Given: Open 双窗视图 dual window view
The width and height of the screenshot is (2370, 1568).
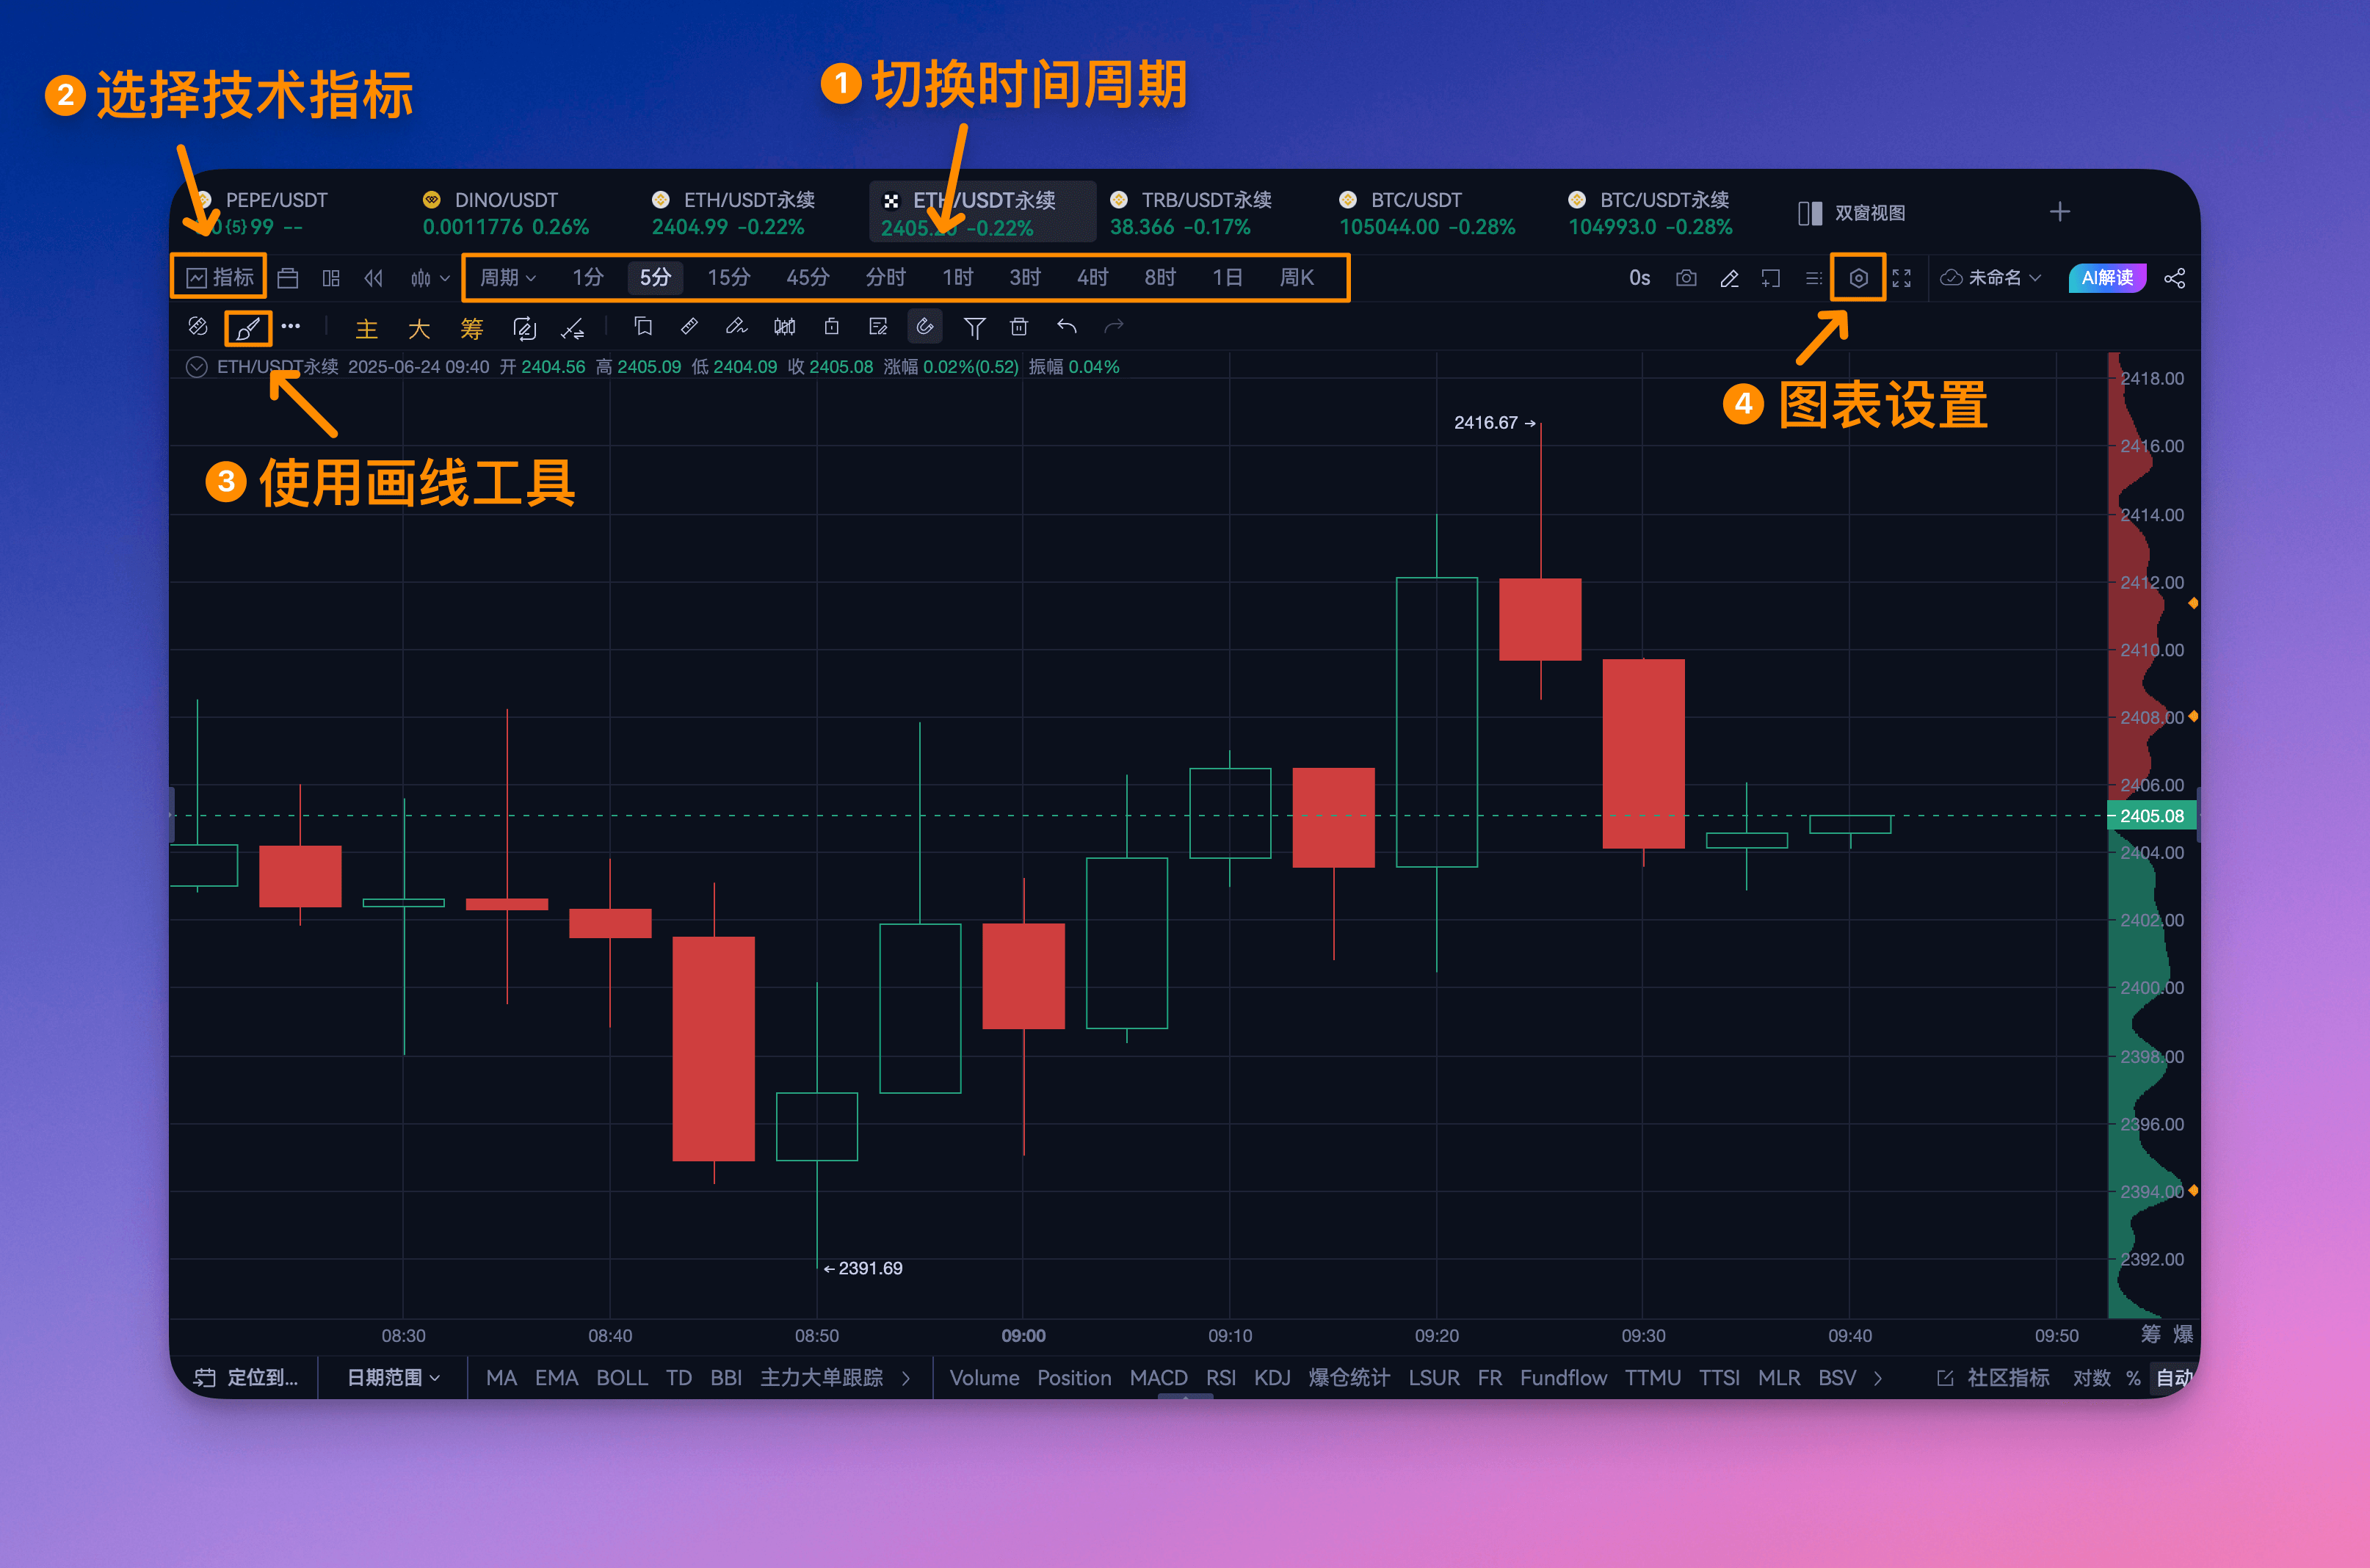Looking at the screenshot, I should coord(1852,213).
